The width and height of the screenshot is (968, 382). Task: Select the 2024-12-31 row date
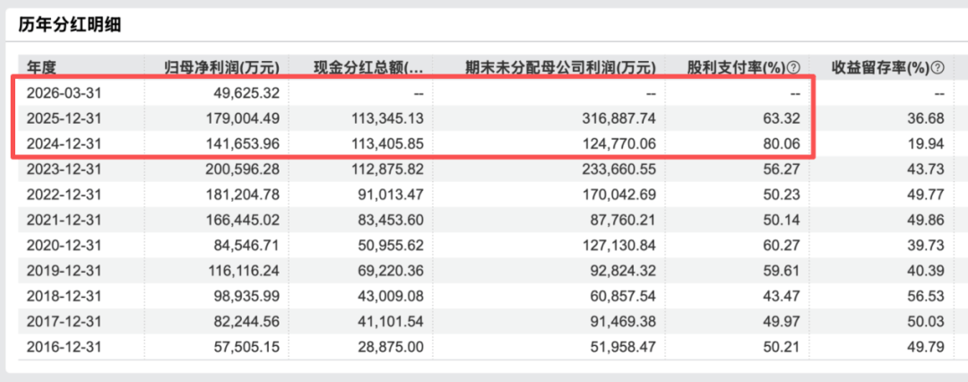pyautogui.click(x=65, y=144)
